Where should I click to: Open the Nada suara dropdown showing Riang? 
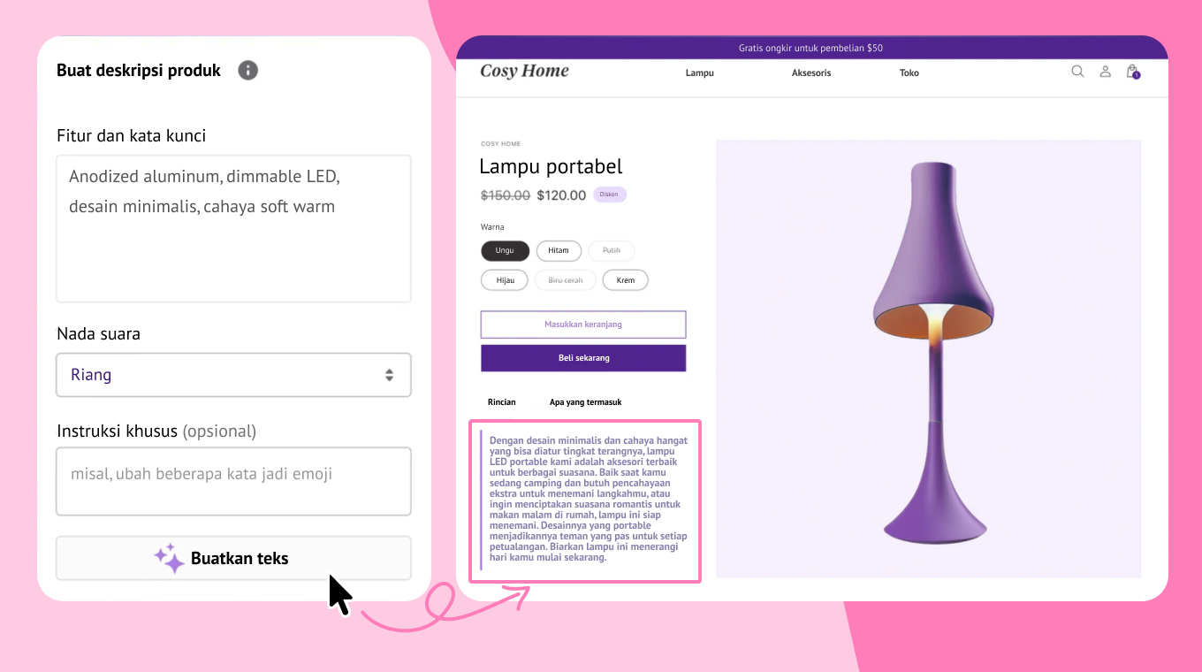pyautogui.click(x=233, y=375)
